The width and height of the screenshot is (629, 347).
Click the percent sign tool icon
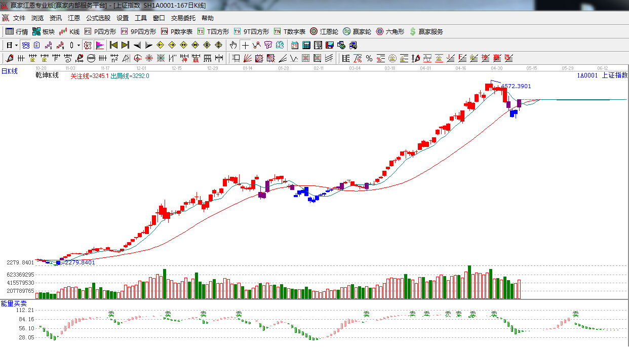tap(369, 58)
